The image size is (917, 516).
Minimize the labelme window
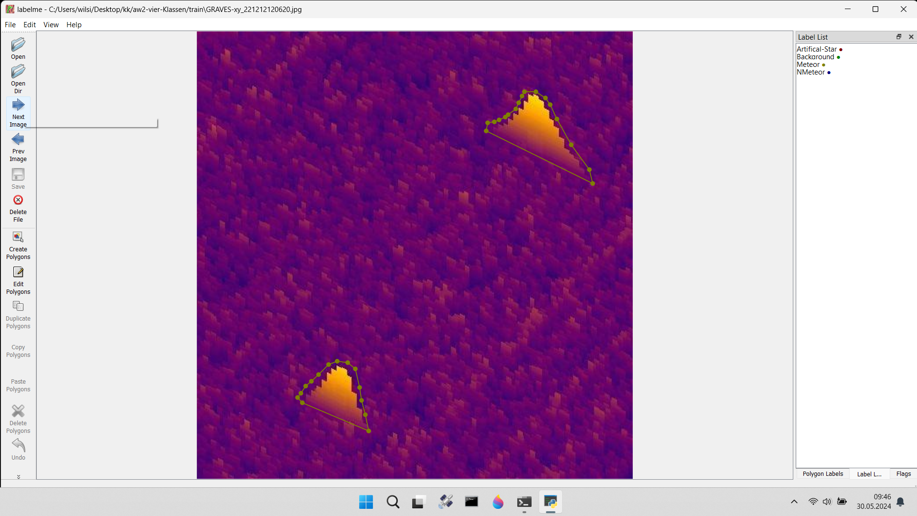coord(848,9)
